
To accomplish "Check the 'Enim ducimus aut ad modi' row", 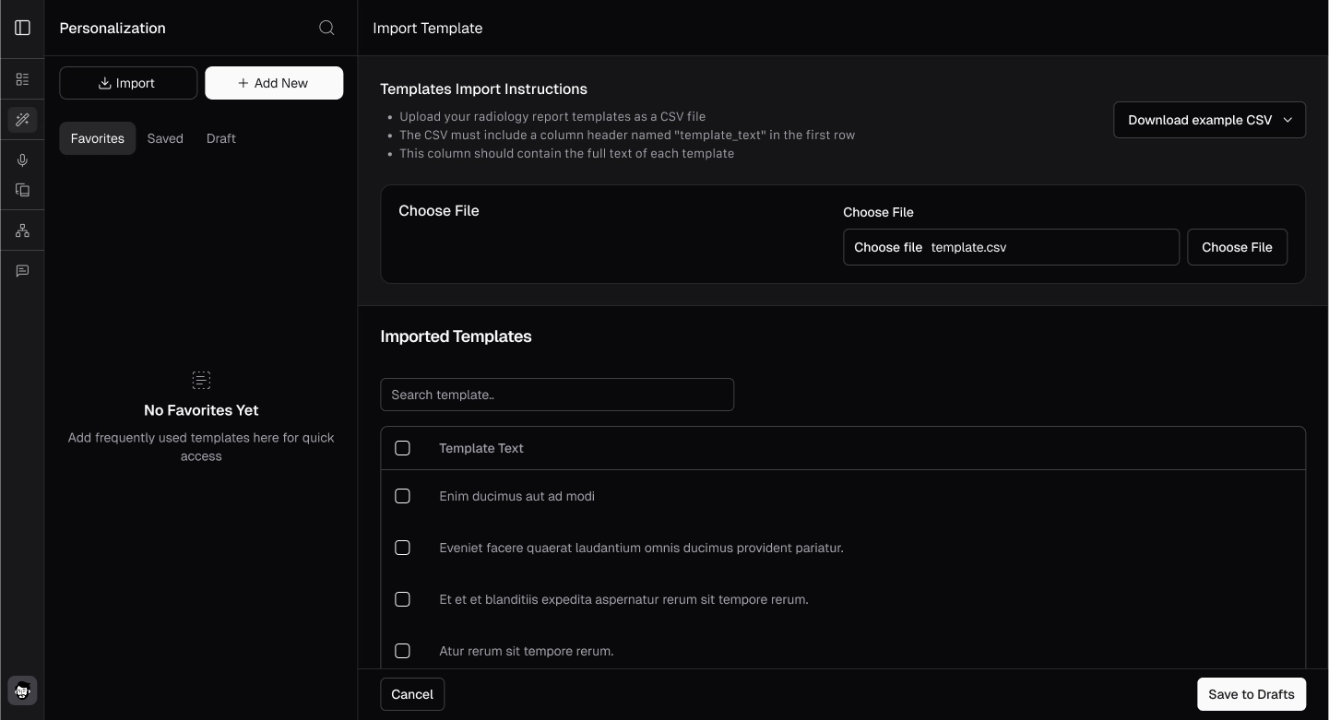I will pos(402,496).
